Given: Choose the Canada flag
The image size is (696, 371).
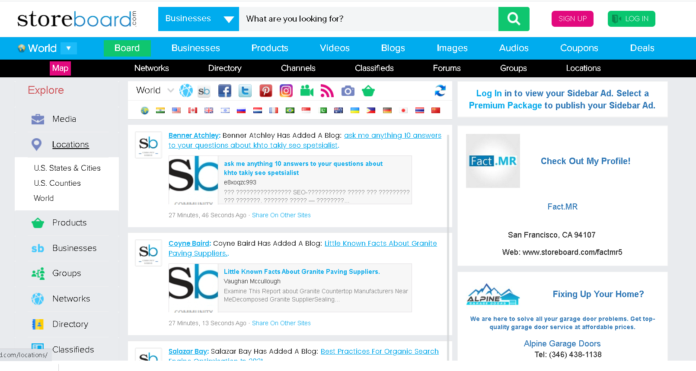Looking at the screenshot, I should coord(193,111).
